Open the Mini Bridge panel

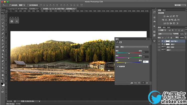[x=11, y=103]
